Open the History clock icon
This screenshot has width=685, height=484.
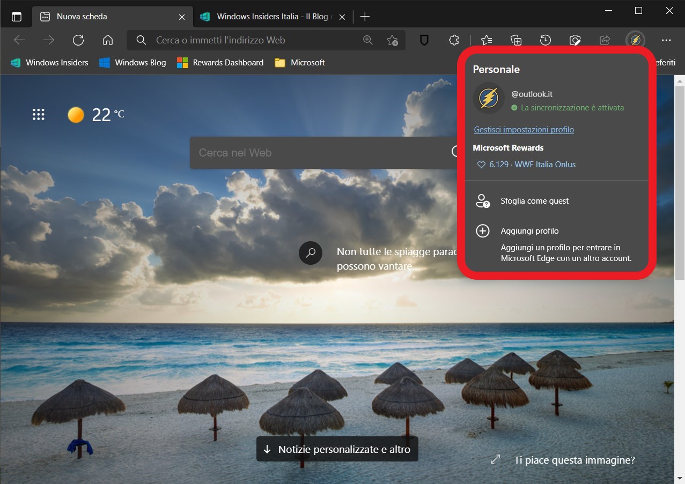point(546,40)
